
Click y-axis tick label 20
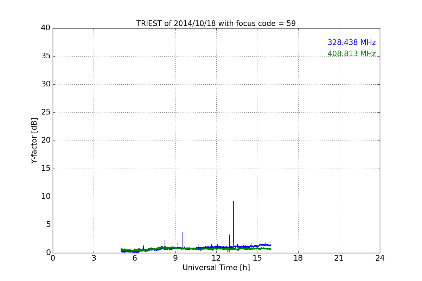[x=46, y=140]
